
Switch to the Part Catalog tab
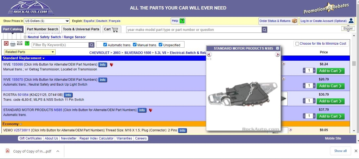(12, 29)
